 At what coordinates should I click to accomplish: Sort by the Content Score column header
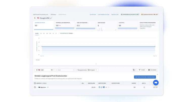pyautogui.click(x=115, y=83)
